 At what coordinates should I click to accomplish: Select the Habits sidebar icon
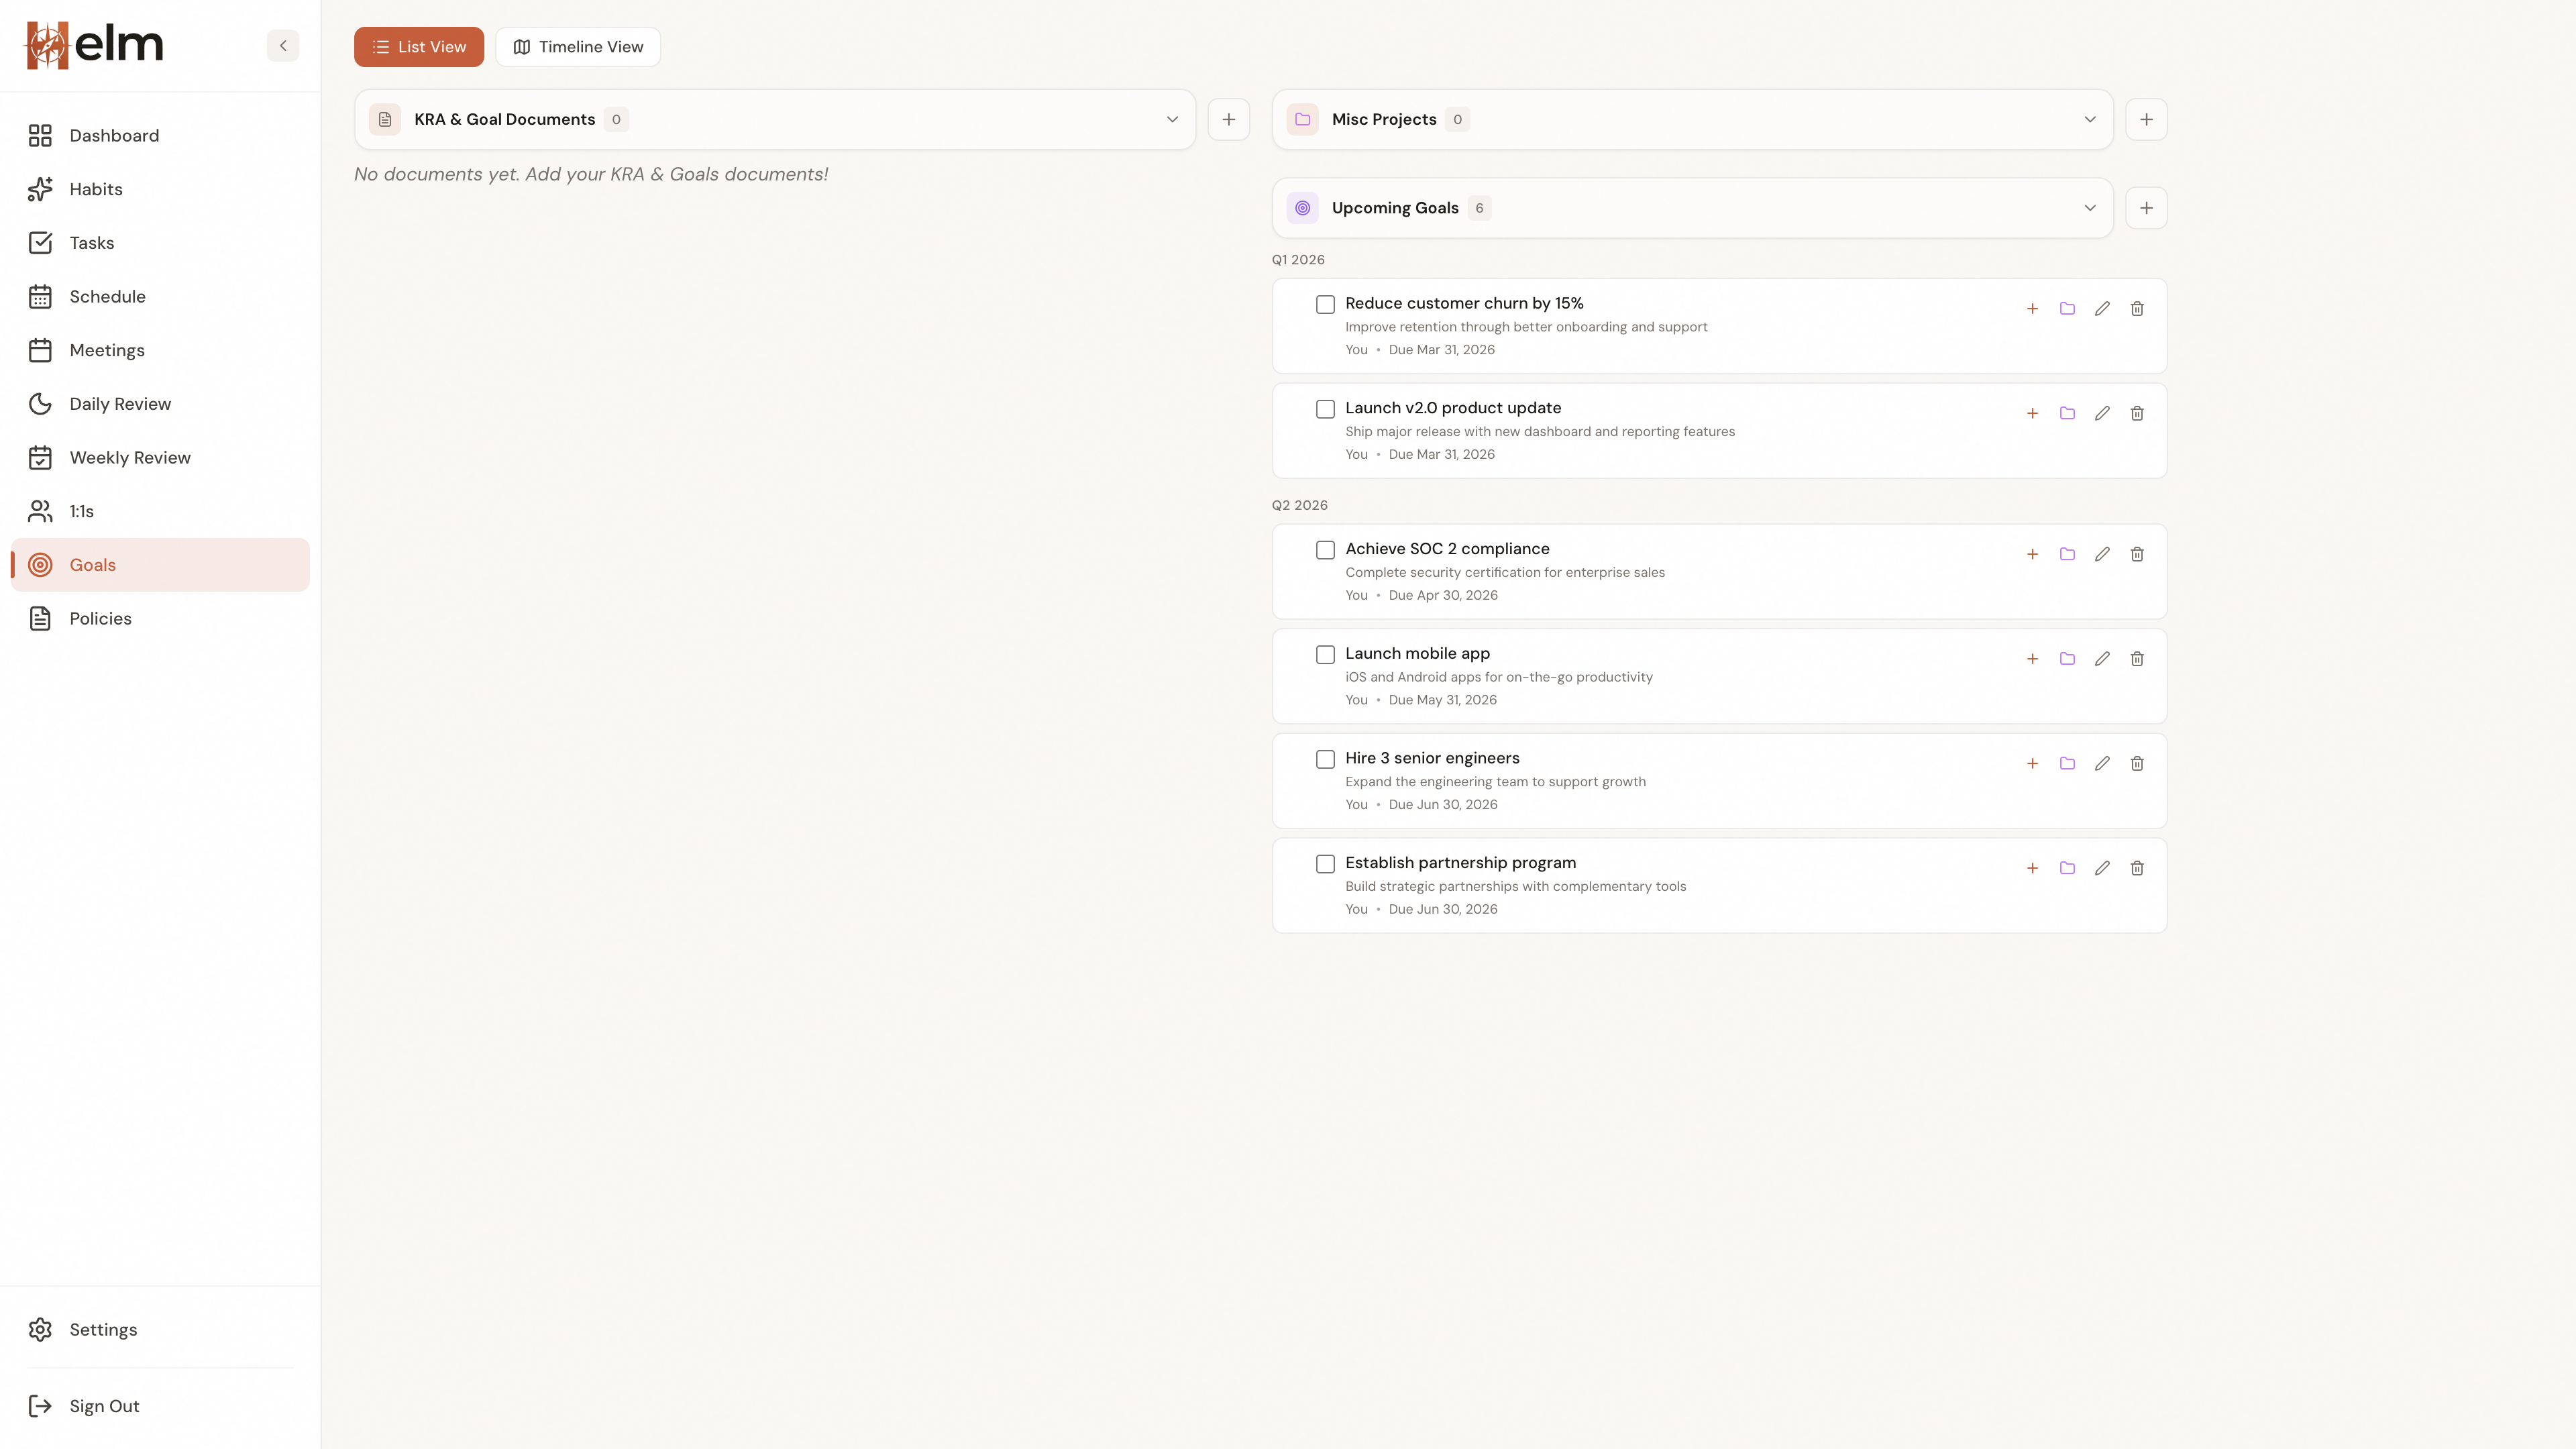tap(40, 189)
